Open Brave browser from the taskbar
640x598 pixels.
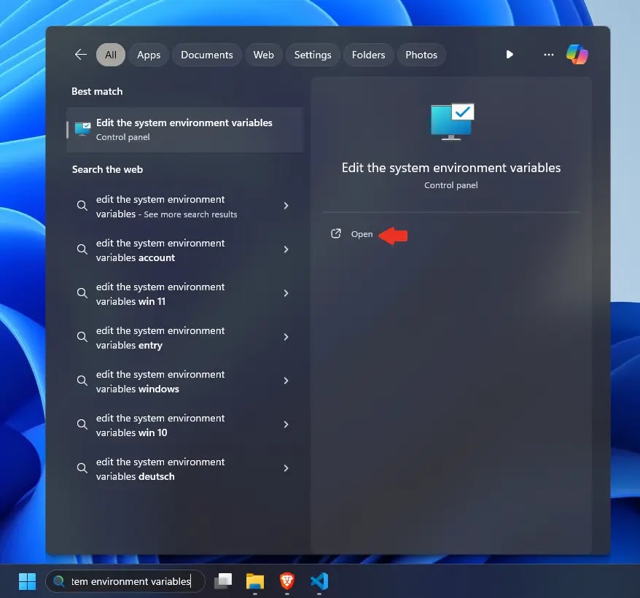pyautogui.click(x=287, y=580)
